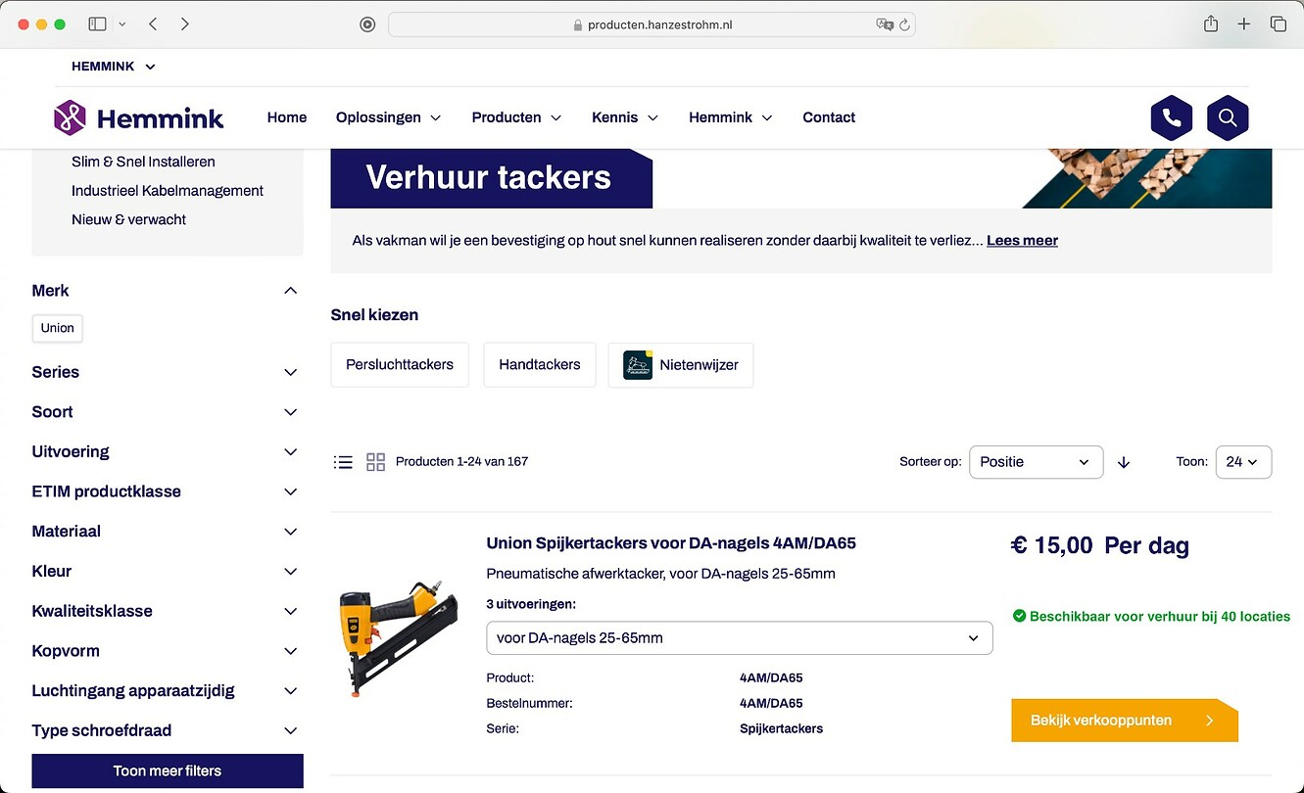Open the DA-nagels uitvoeringen dropdown
The width and height of the screenshot is (1304, 793).
click(739, 638)
